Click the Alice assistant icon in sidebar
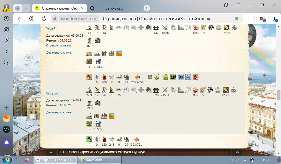Image resolution: width=281 pixels, height=164 pixels. [x=7, y=142]
